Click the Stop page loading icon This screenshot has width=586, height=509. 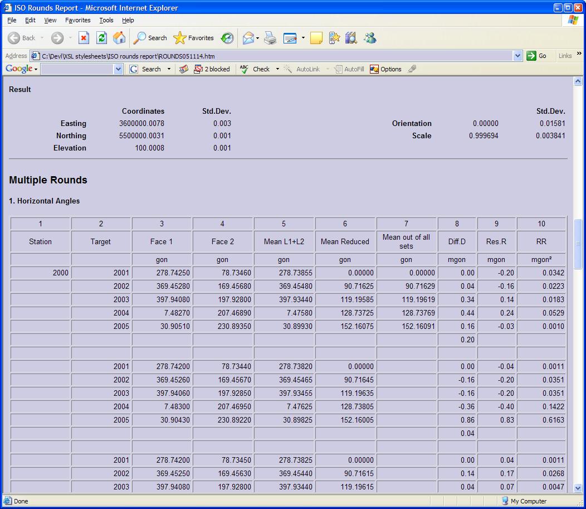[84, 38]
